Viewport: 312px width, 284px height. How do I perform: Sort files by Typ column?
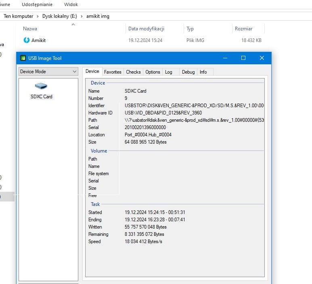click(190, 29)
